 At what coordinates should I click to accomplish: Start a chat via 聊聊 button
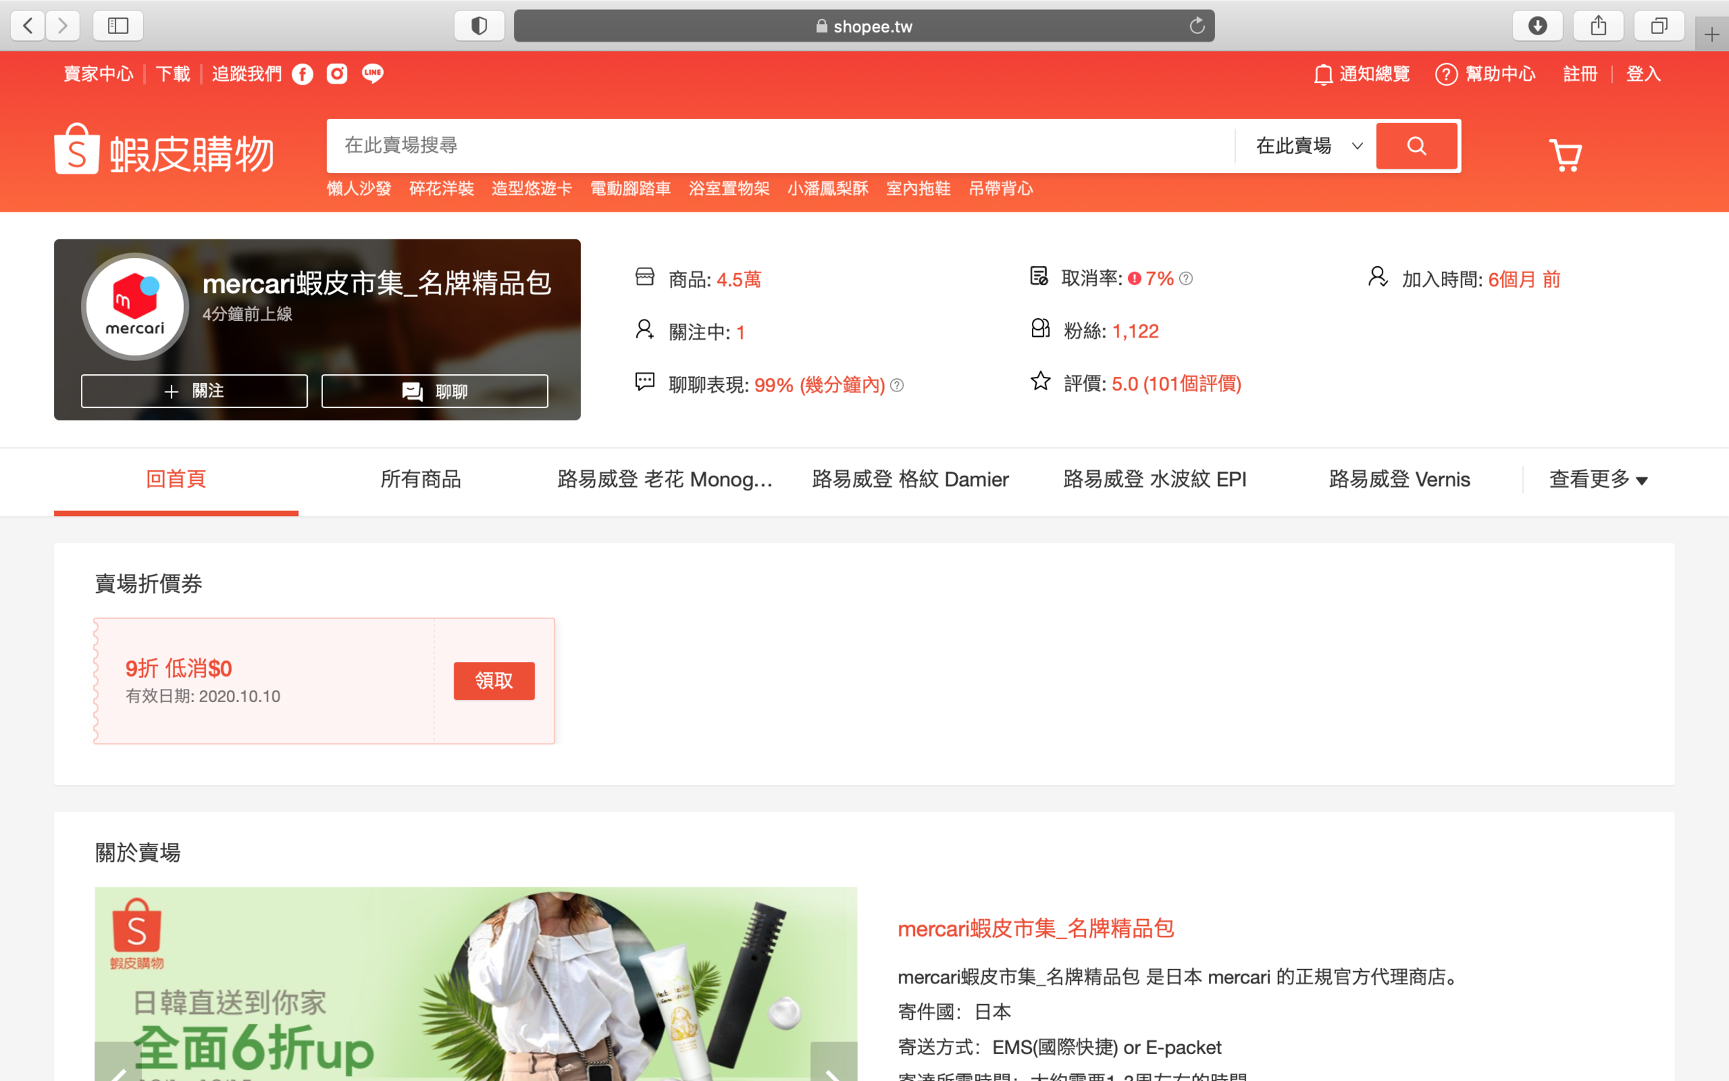tap(434, 391)
